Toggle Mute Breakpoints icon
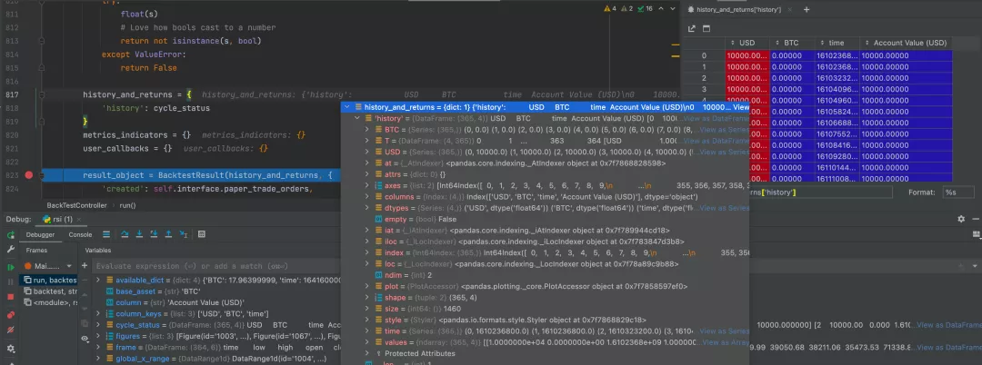This screenshot has height=365, width=982. click(11, 329)
